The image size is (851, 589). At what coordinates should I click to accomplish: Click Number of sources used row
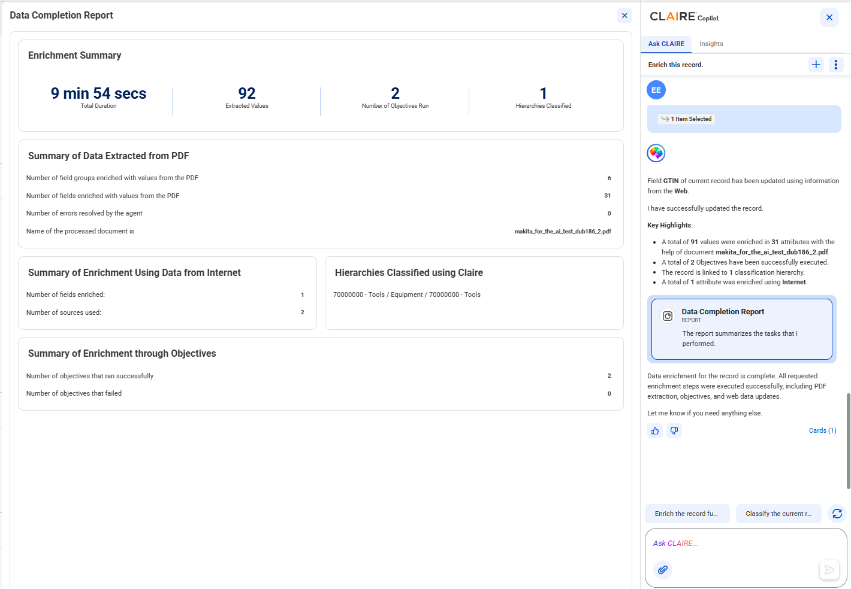[x=165, y=312]
